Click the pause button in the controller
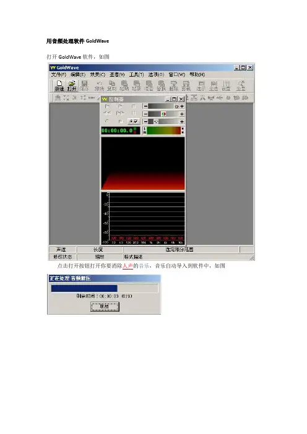Viewport: 307px width, 434px height. (x=134, y=114)
